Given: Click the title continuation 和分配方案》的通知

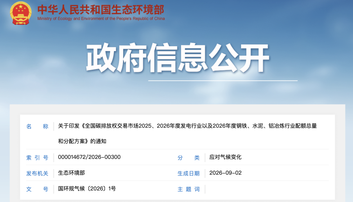Looking at the screenshot, I should 82,141.
